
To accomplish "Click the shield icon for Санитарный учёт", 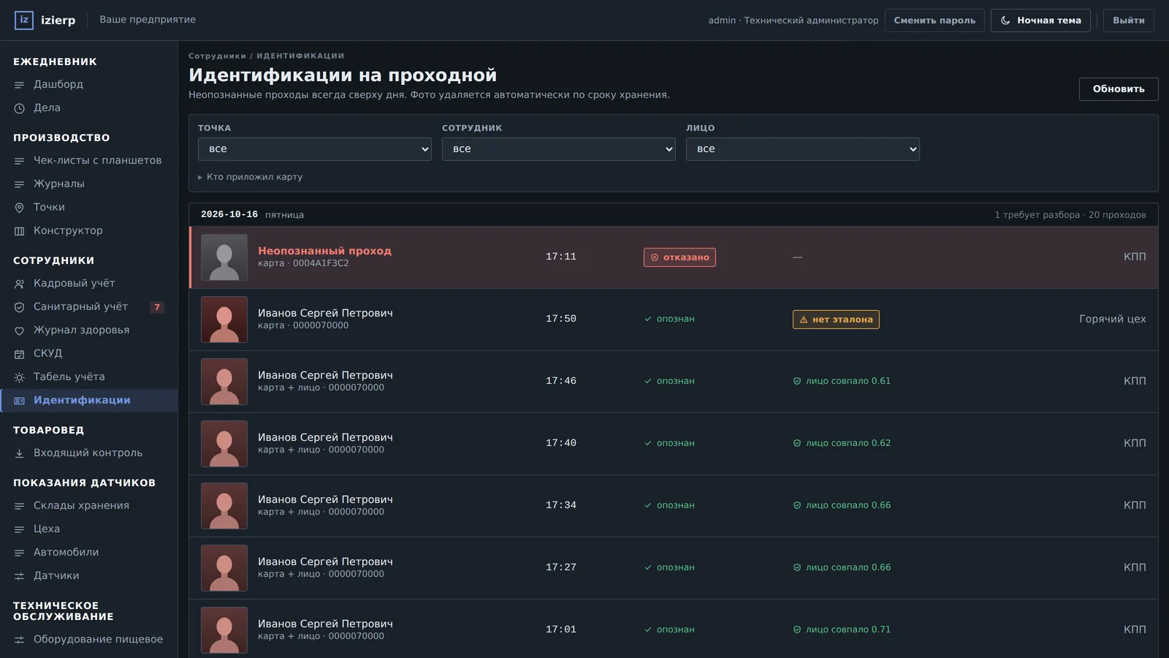I will coord(20,307).
